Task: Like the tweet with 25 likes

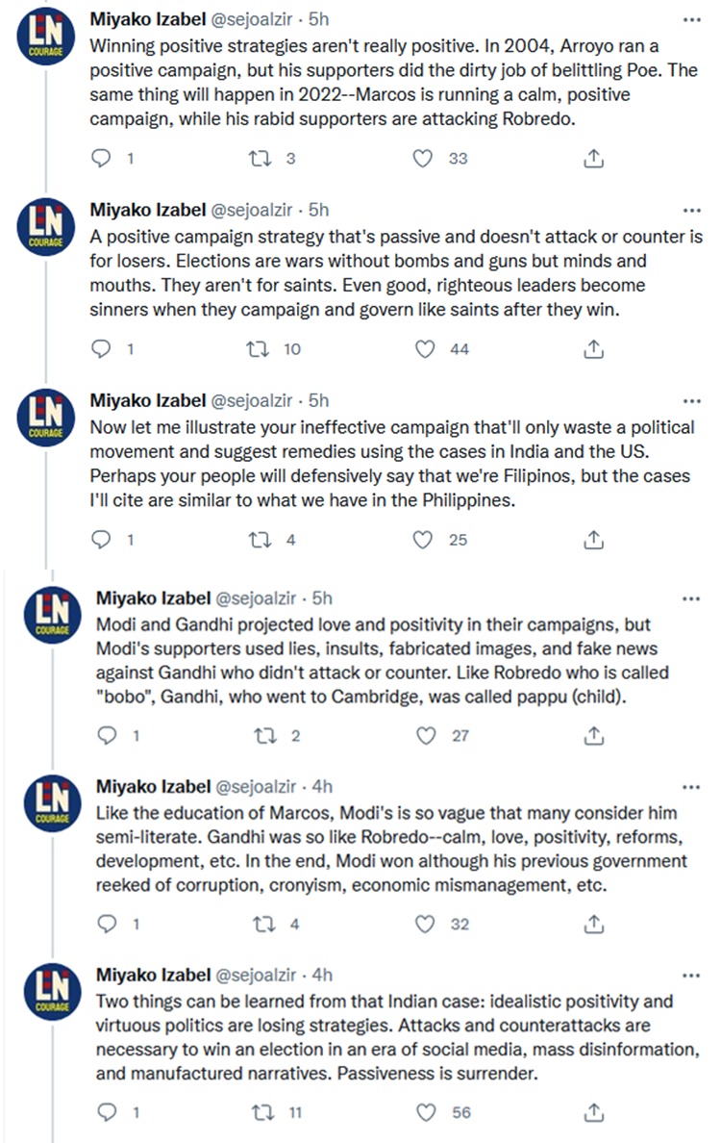Action: coord(423,540)
